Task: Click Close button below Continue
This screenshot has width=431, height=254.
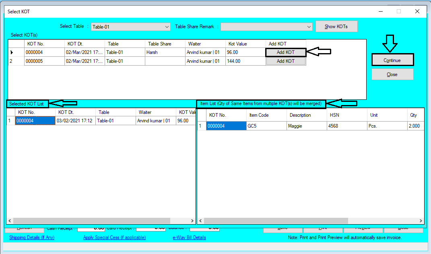Action: [x=392, y=74]
